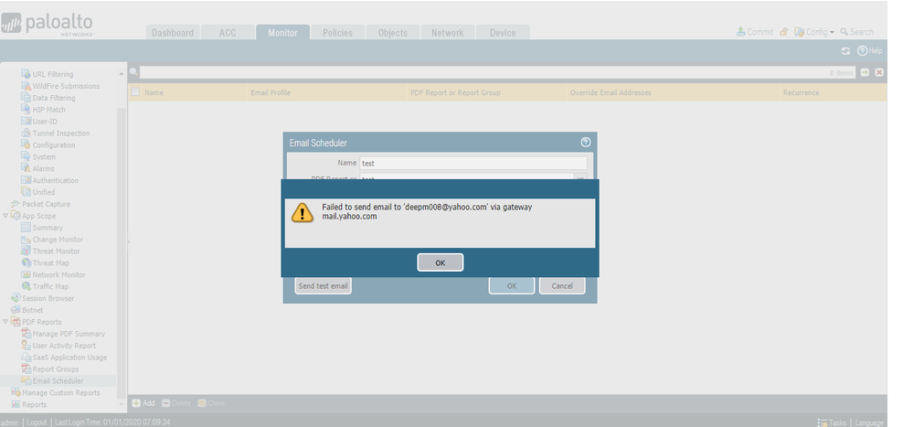Toggle the select-all checkbox in the table header

135,92
